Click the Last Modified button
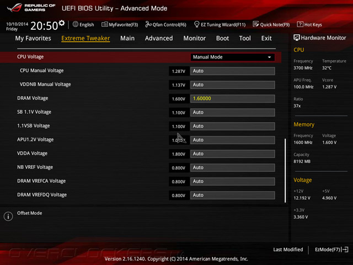This screenshot has height=265, width=353. (x=288, y=250)
